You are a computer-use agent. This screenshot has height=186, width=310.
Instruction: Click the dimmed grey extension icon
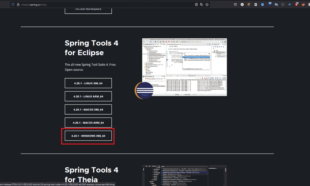click(283, 5)
